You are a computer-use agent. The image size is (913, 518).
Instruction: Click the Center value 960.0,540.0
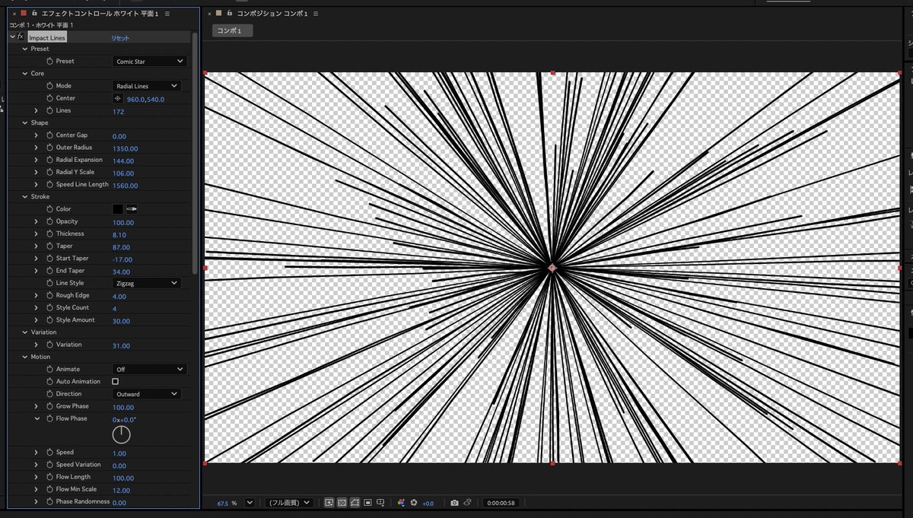point(145,99)
